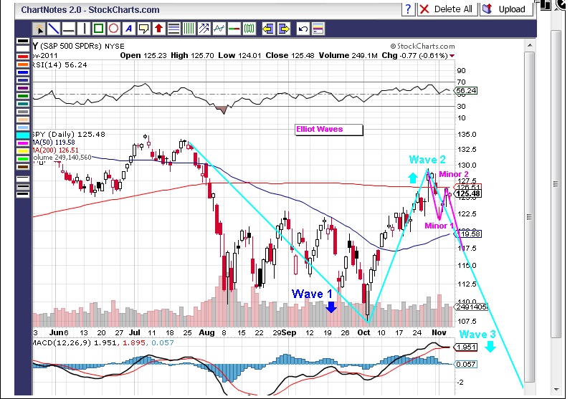
Task: Choose the zigzag price line tool
Action: click(219, 29)
